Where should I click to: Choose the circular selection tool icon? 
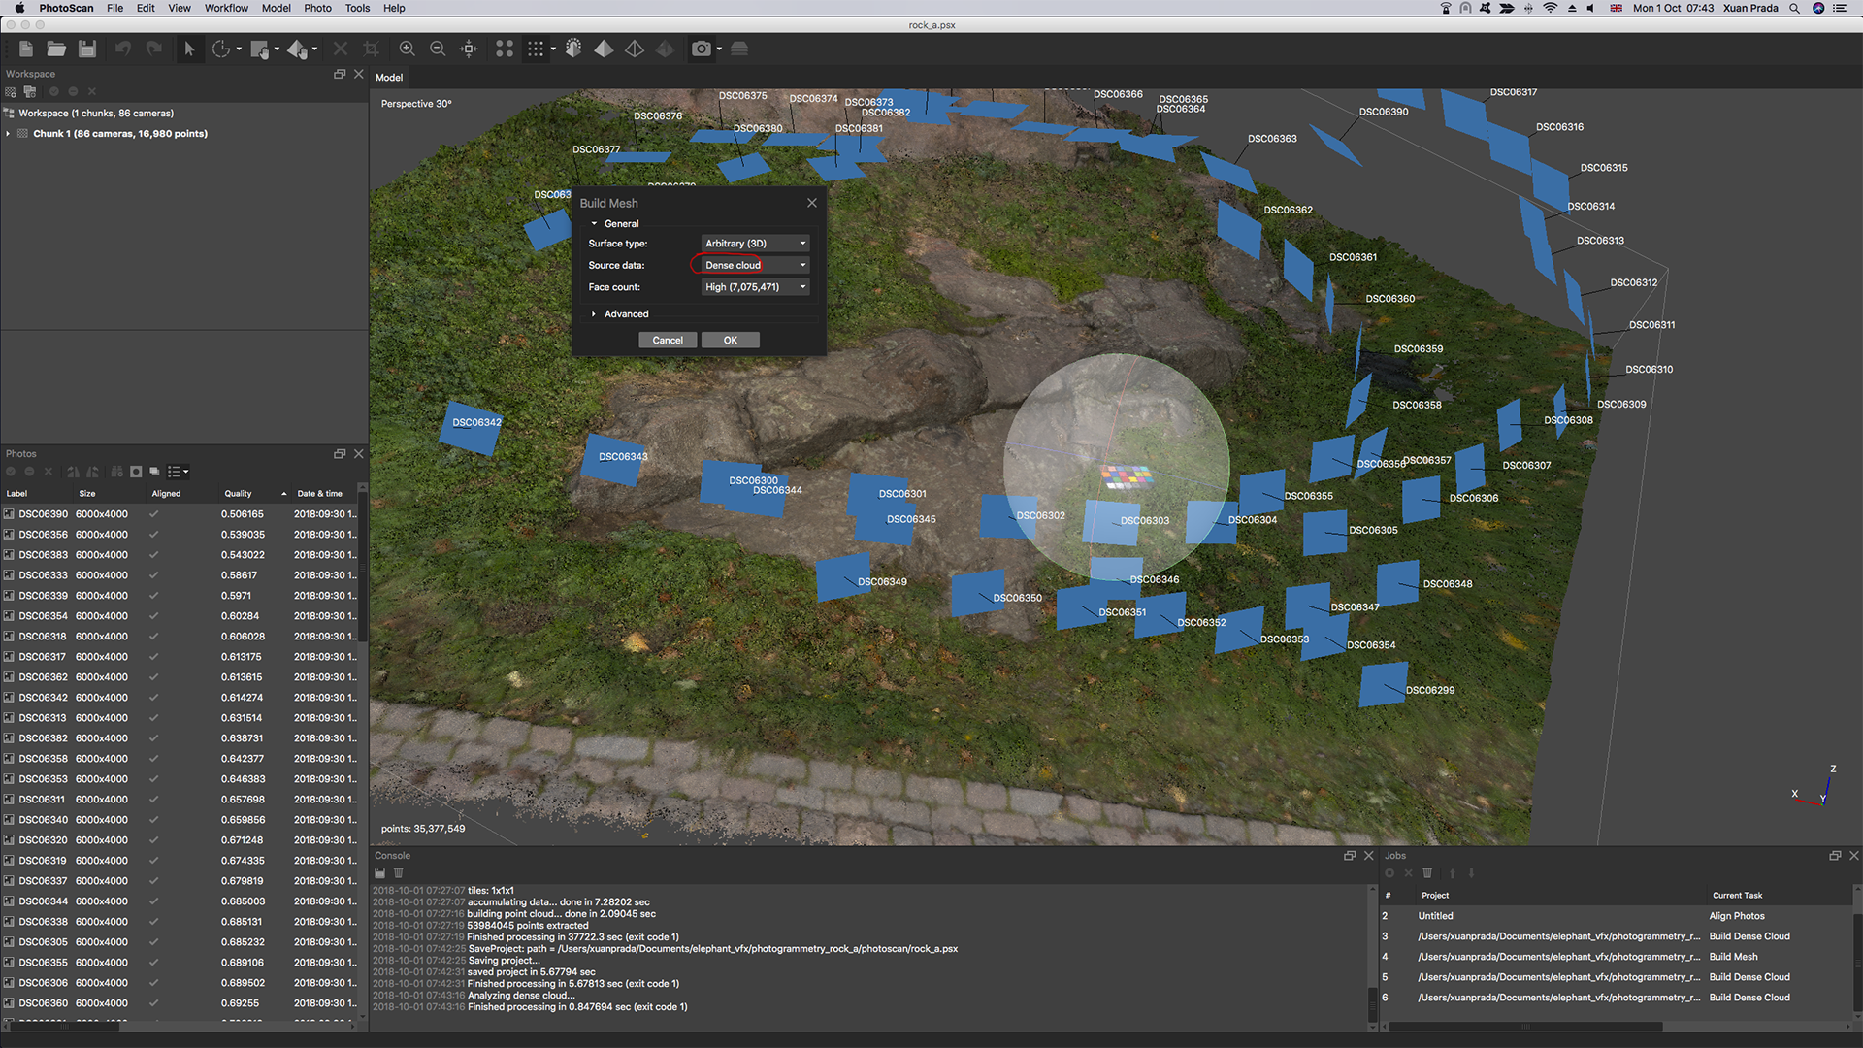pos(221,49)
